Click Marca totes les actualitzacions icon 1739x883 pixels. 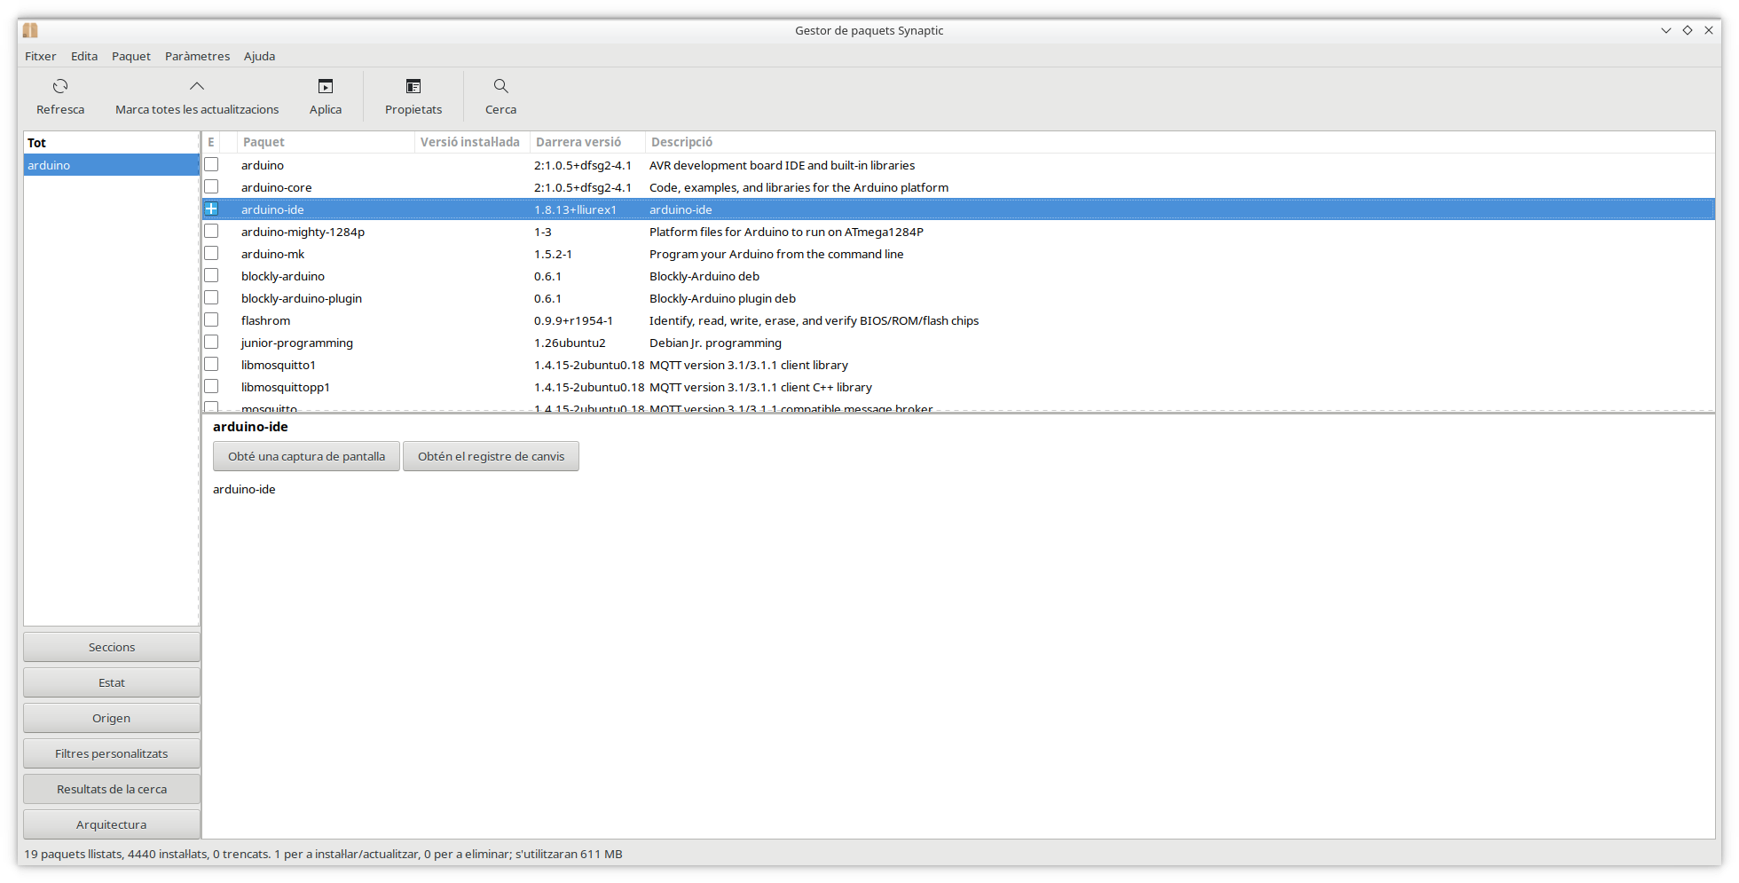tap(197, 86)
